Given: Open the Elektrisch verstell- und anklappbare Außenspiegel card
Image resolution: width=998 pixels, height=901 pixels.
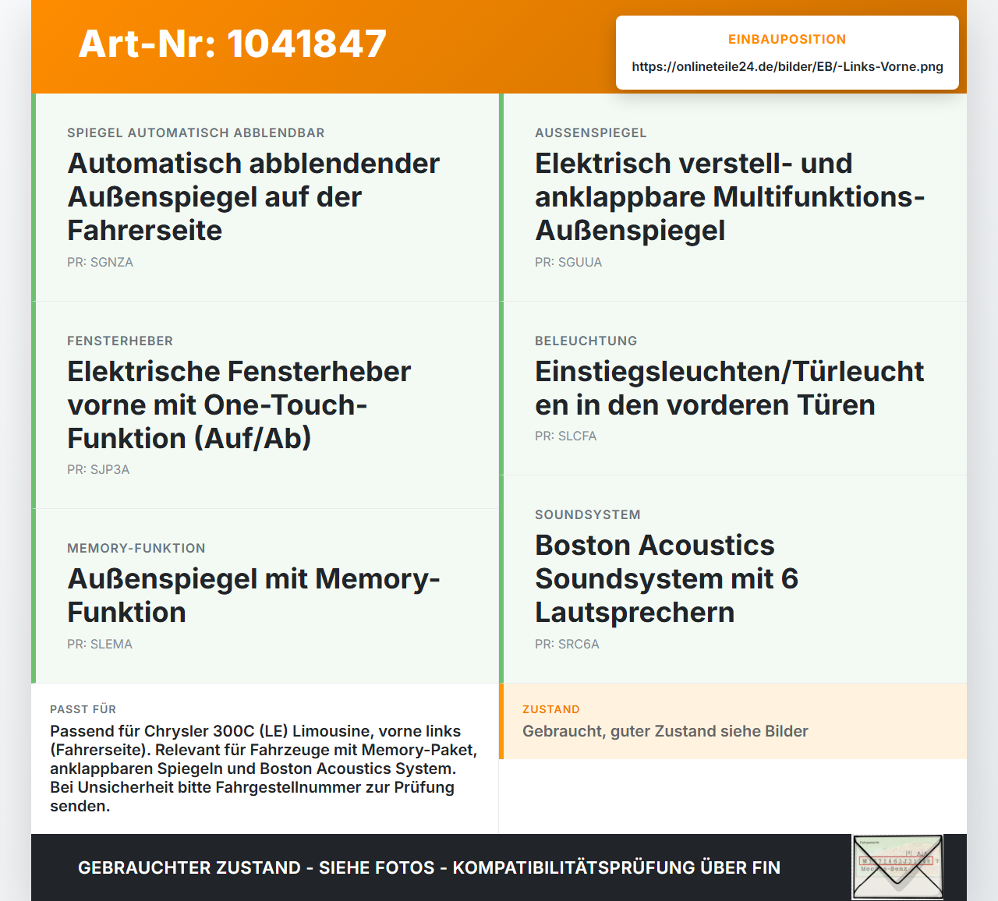Looking at the screenshot, I should (733, 197).
